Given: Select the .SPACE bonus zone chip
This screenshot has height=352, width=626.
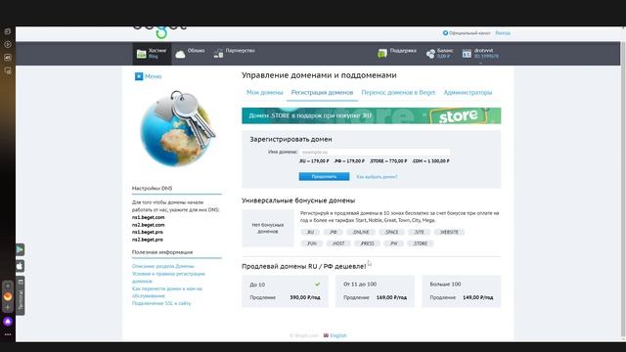Looking at the screenshot, I should 391,233.
